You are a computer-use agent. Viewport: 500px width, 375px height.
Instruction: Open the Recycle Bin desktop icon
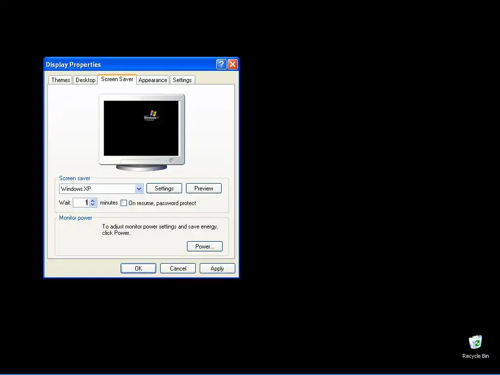475,347
